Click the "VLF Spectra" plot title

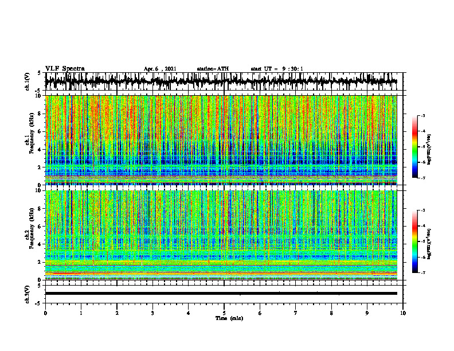65,69
